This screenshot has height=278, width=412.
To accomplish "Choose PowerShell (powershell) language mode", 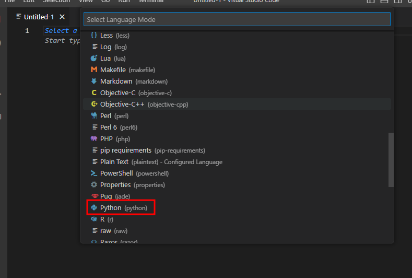I will tap(237, 173).
